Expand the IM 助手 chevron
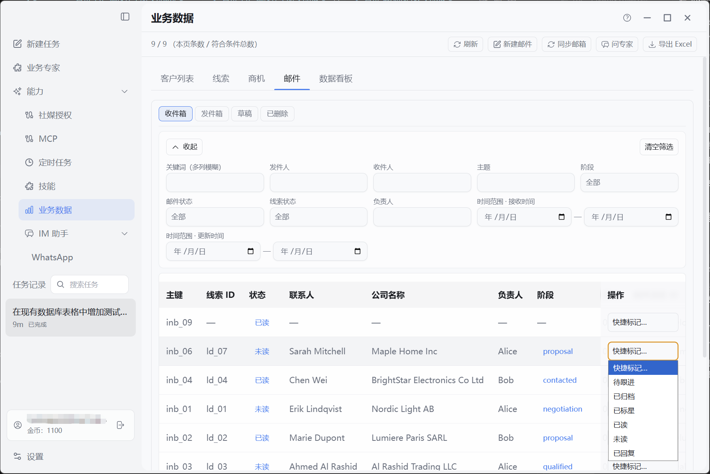The width and height of the screenshot is (710, 474). 125,233
